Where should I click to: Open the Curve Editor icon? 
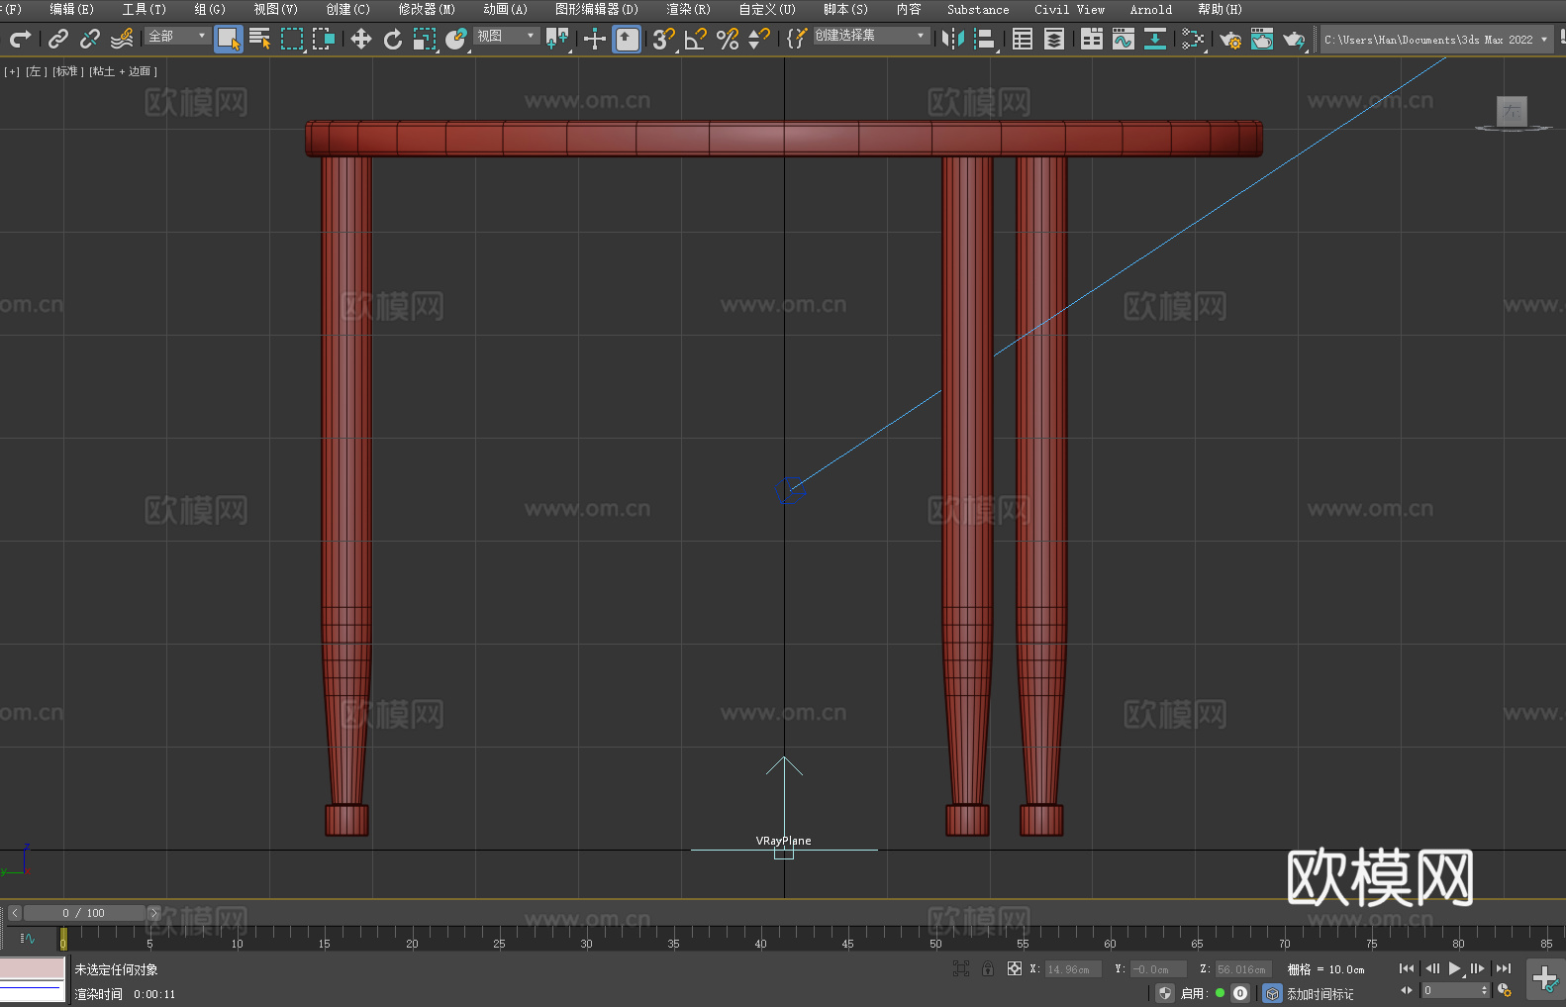(x=1124, y=39)
